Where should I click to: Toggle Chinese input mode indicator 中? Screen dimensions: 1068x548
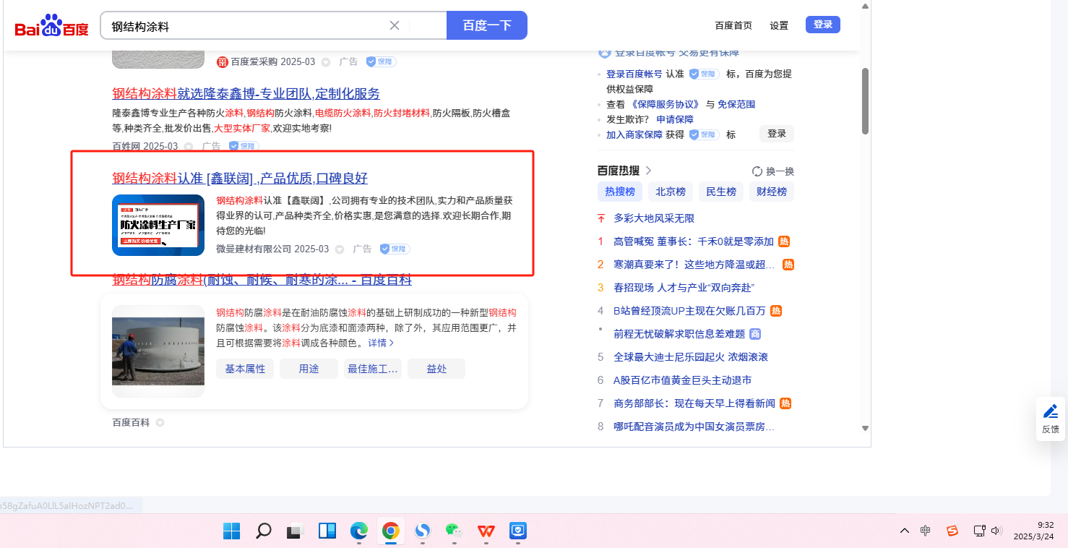coord(926,531)
